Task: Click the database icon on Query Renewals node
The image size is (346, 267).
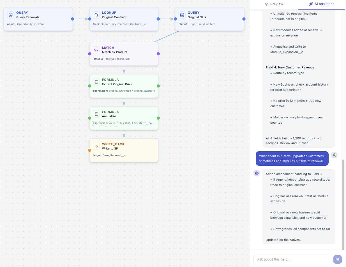Action: (11, 15)
